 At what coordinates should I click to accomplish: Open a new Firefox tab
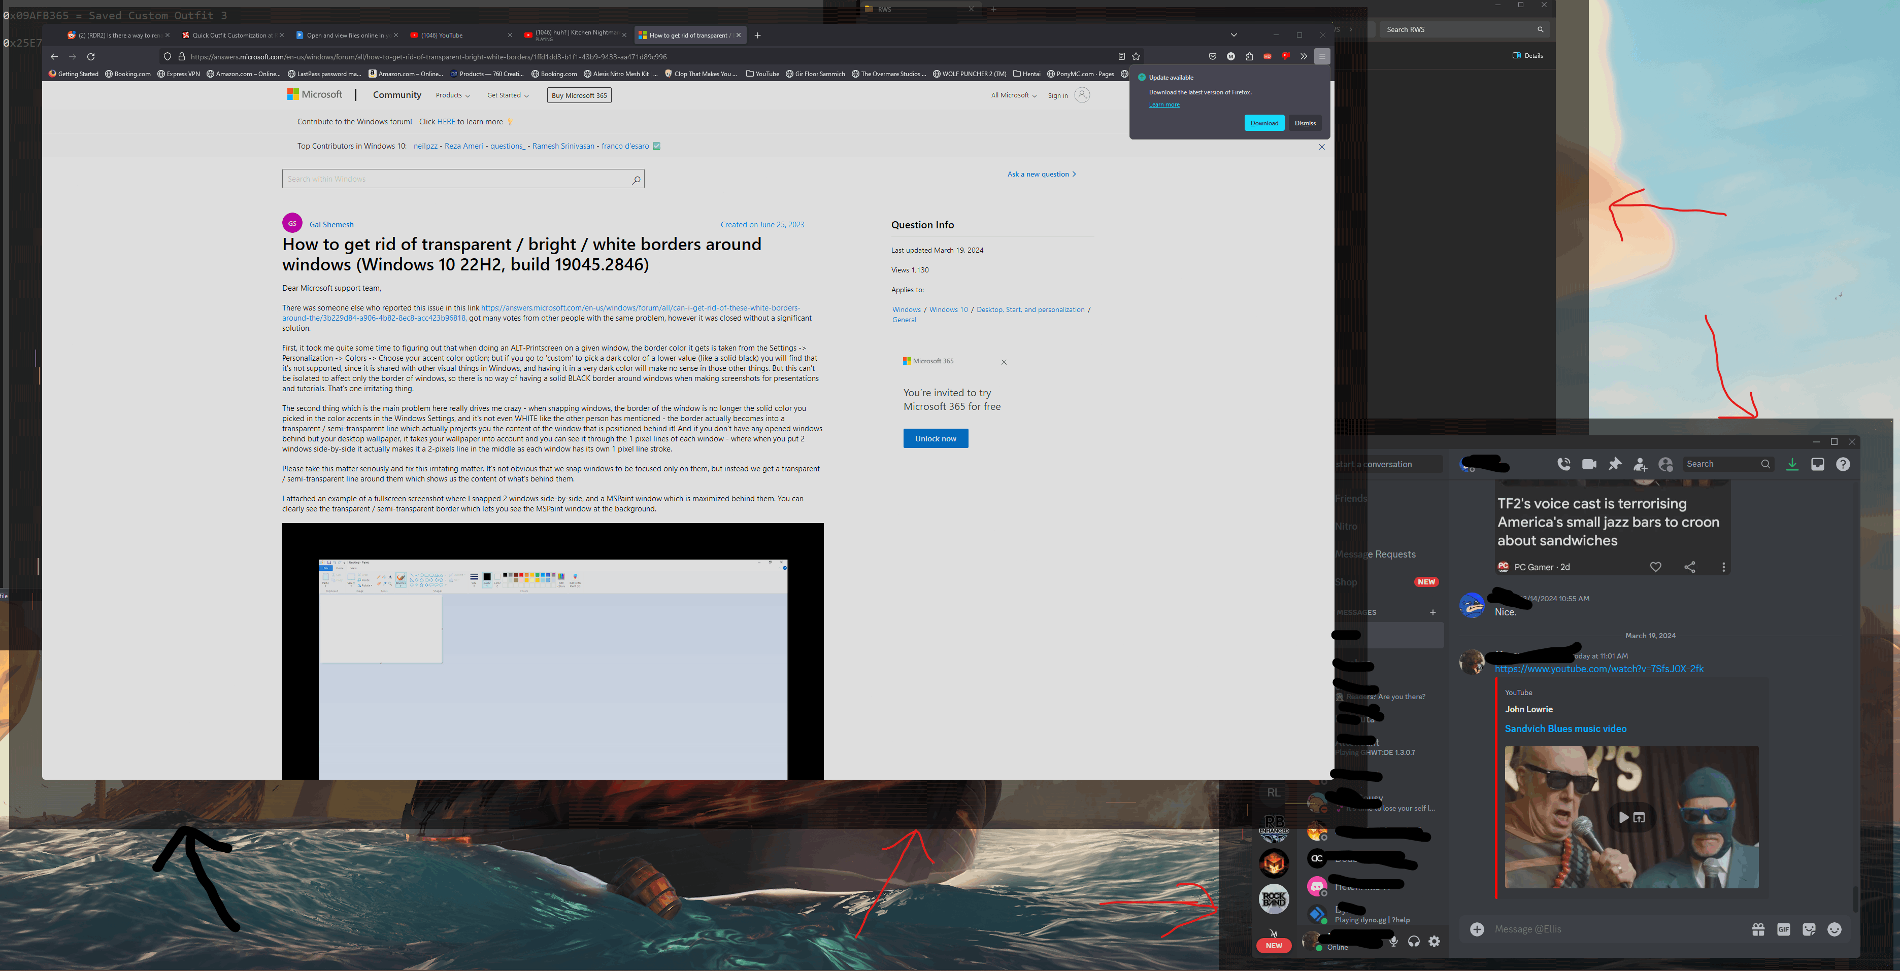[x=757, y=34]
